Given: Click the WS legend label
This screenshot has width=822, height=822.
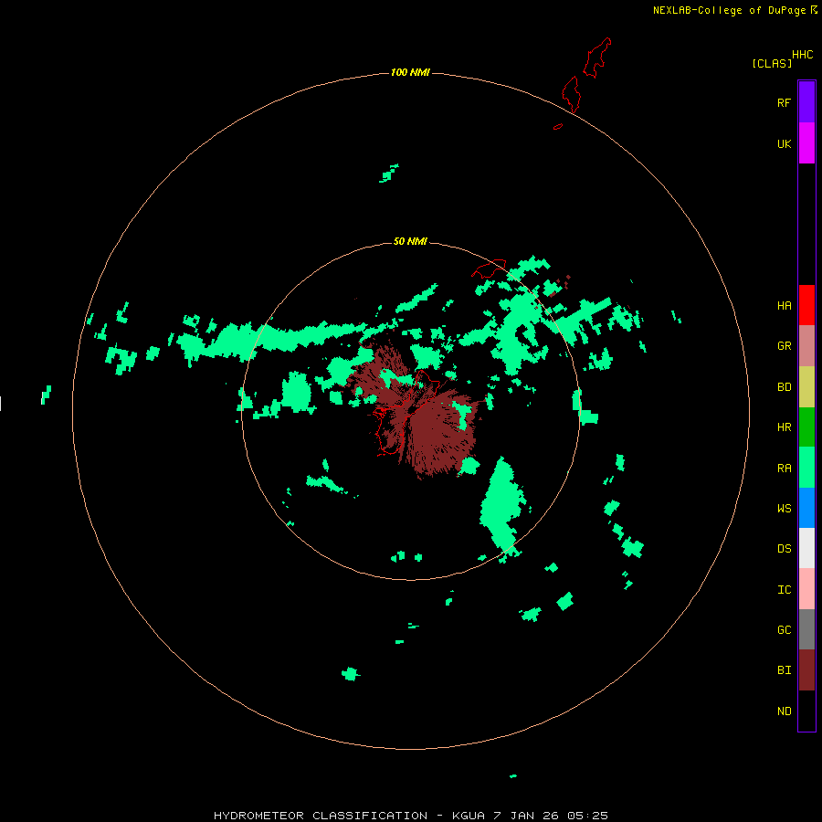Looking at the screenshot, I should [784, 509].
